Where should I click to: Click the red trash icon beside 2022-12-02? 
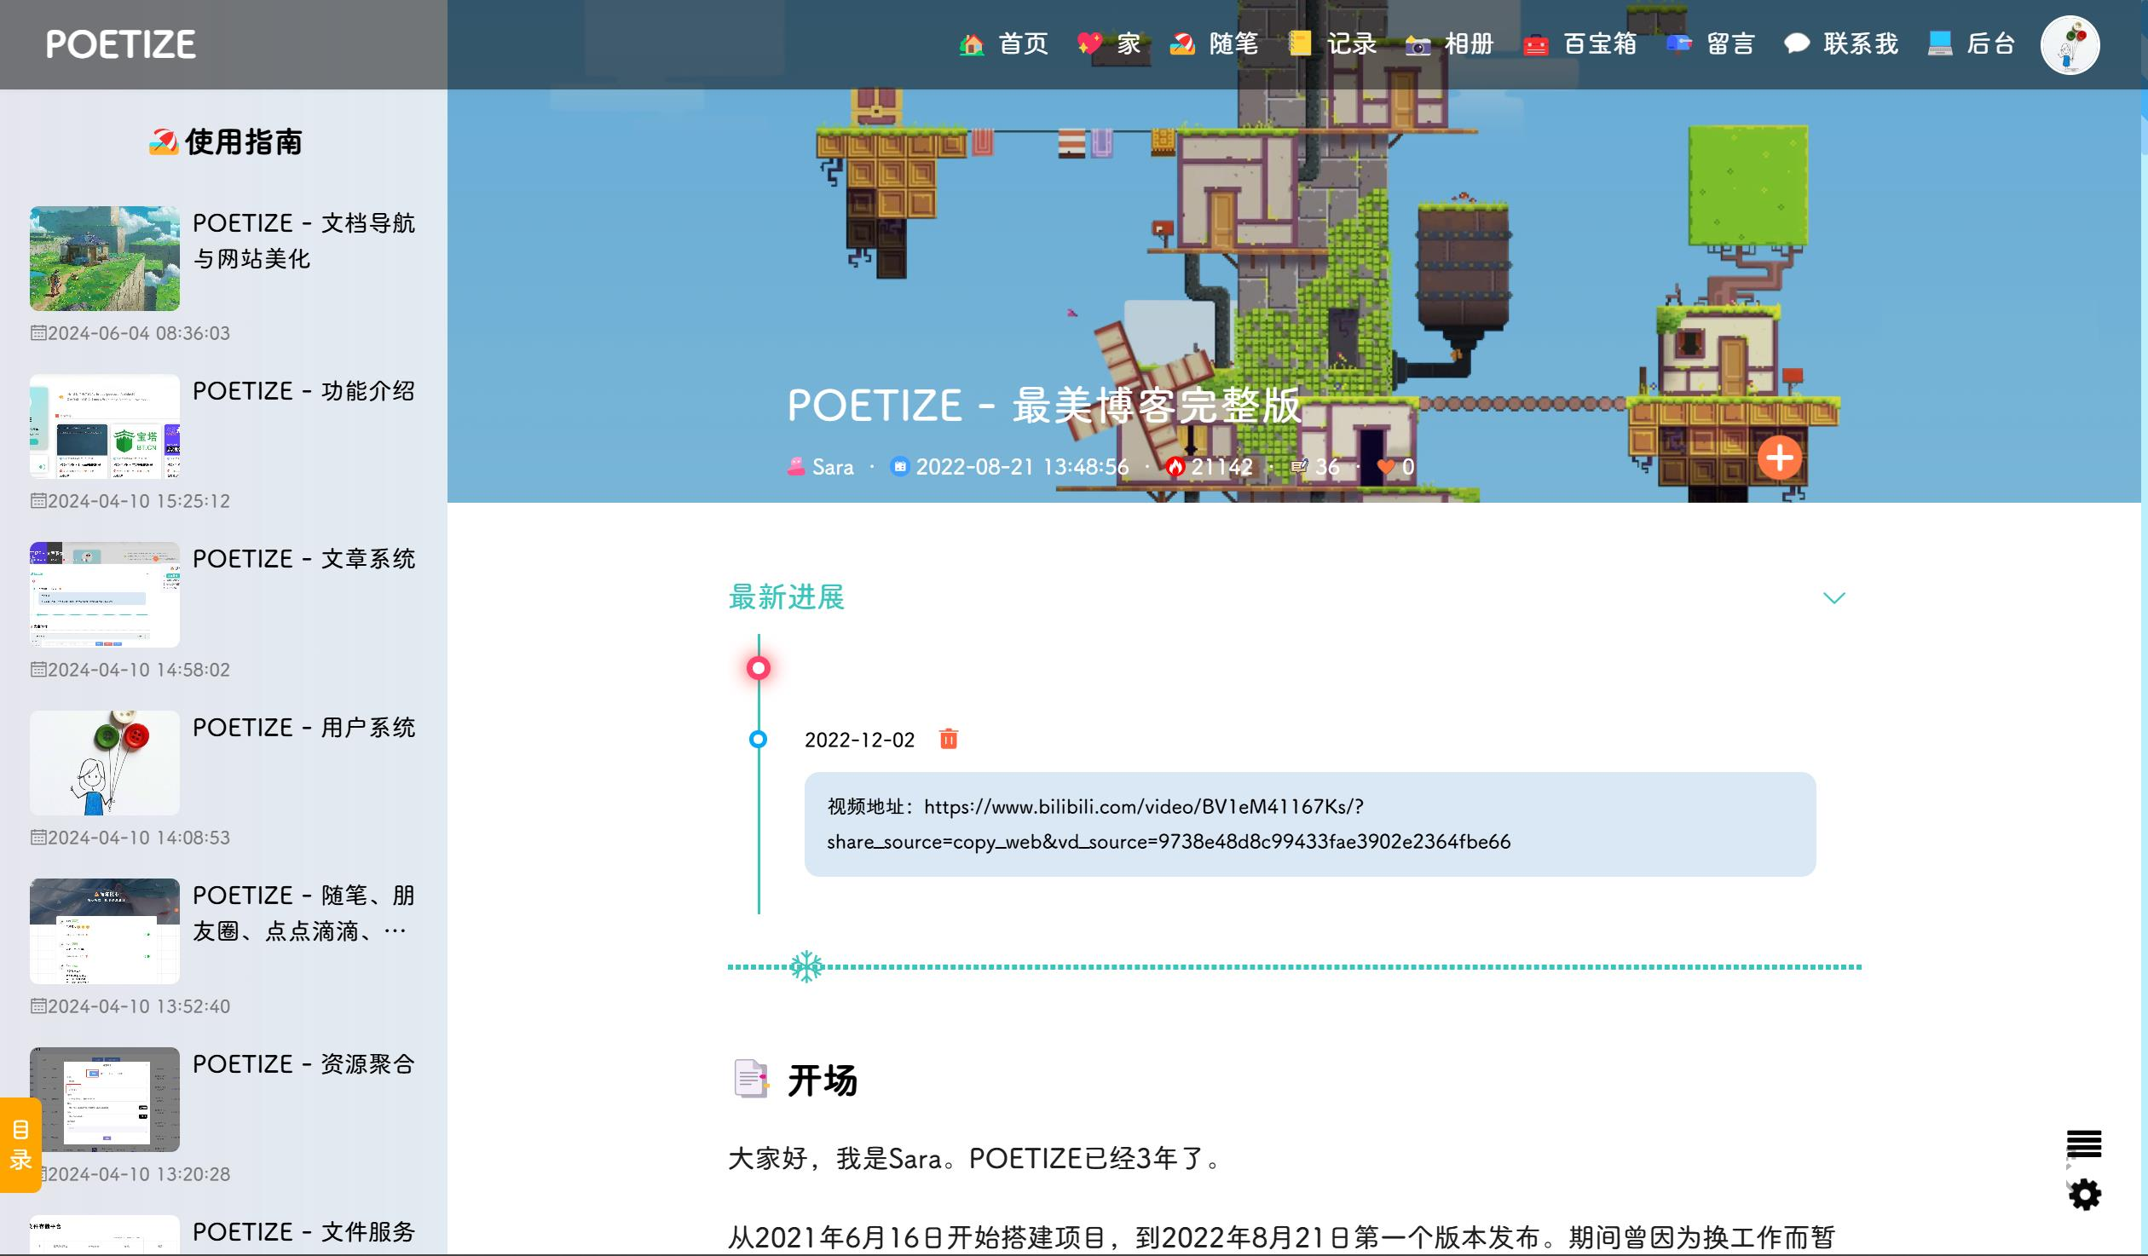948,739
